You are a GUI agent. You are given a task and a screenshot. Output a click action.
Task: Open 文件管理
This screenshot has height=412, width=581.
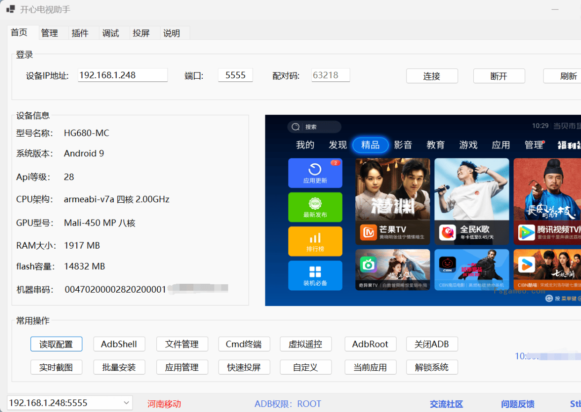[x=182, y=344]
